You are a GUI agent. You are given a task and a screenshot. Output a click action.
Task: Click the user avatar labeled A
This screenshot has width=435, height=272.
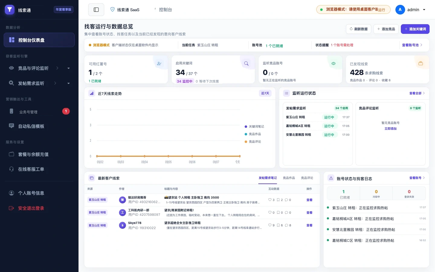coord(400,10)
